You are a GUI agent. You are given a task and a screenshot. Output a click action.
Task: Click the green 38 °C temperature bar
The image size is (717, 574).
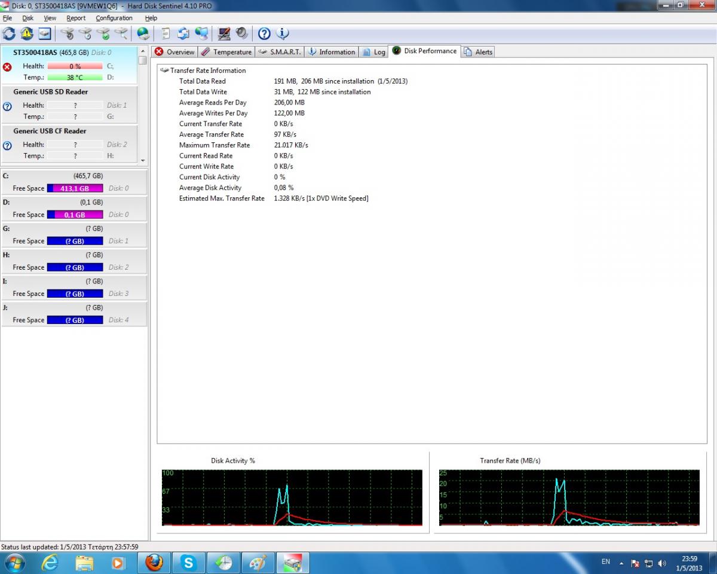click(x=75, y=78)
